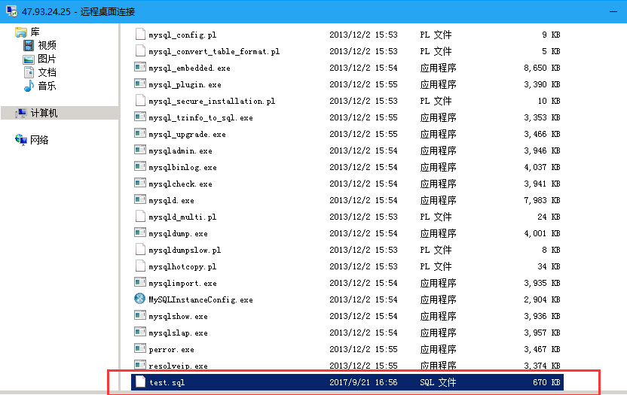627x395 pixels.
Task: Click the MySQLInstanceConfig.exe application icon
Action: coord(139,299)
